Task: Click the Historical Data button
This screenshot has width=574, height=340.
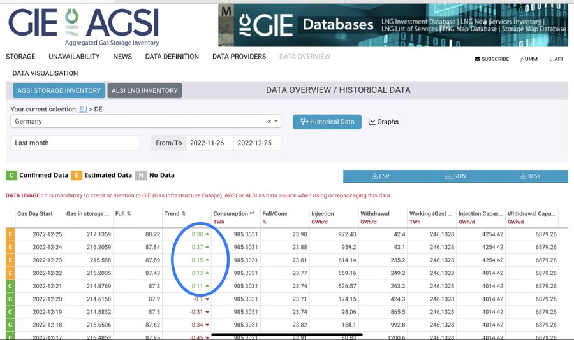Action: 327,122
